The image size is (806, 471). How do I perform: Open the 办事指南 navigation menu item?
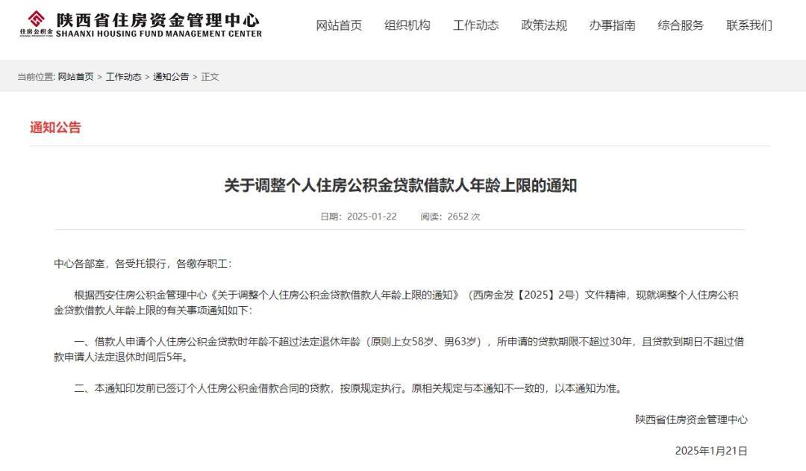(x=611, y=25)
